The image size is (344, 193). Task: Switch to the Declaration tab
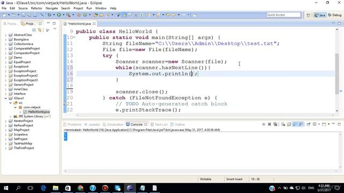pos(113,124)
